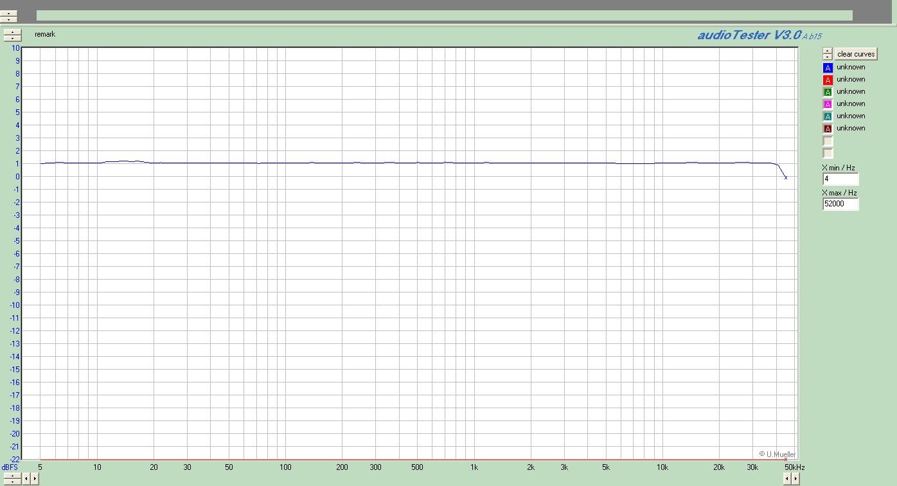This screenshot has width=897, height=486.
Task: Click unknown label next to green curve
Action: (851, 91)
